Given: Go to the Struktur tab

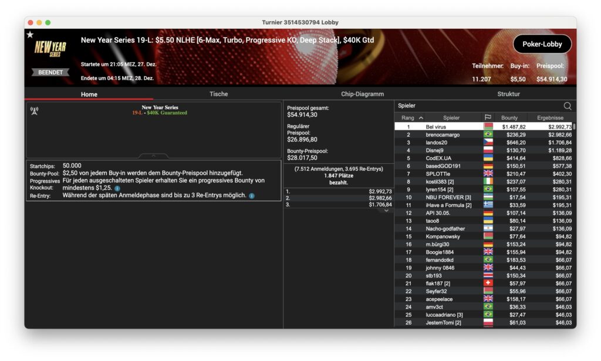Looking at the screenshot, I should tap(508, 94).
